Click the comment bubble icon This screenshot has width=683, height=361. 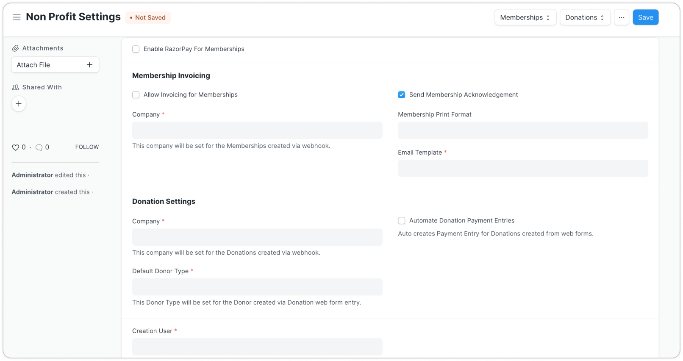click(39, 147)
